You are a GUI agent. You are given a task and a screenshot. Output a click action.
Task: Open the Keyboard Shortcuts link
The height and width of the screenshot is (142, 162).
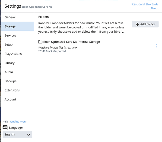(145, 4)
